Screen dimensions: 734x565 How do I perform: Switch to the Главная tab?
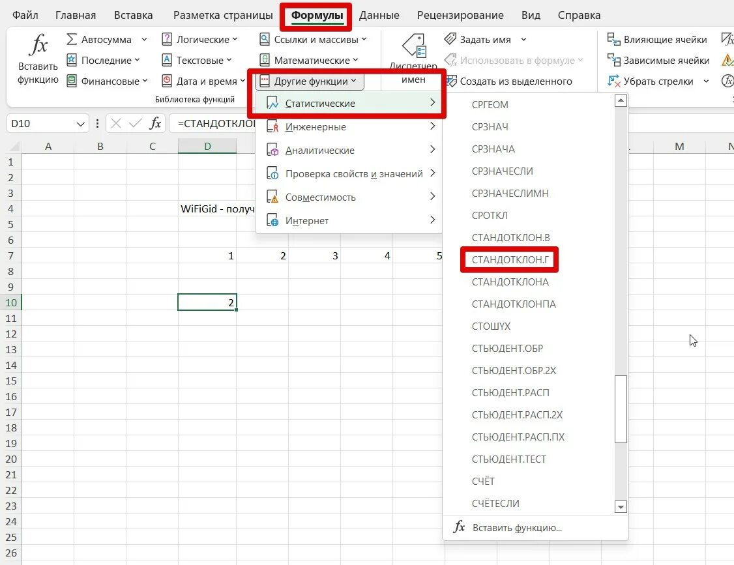[76, 15]
